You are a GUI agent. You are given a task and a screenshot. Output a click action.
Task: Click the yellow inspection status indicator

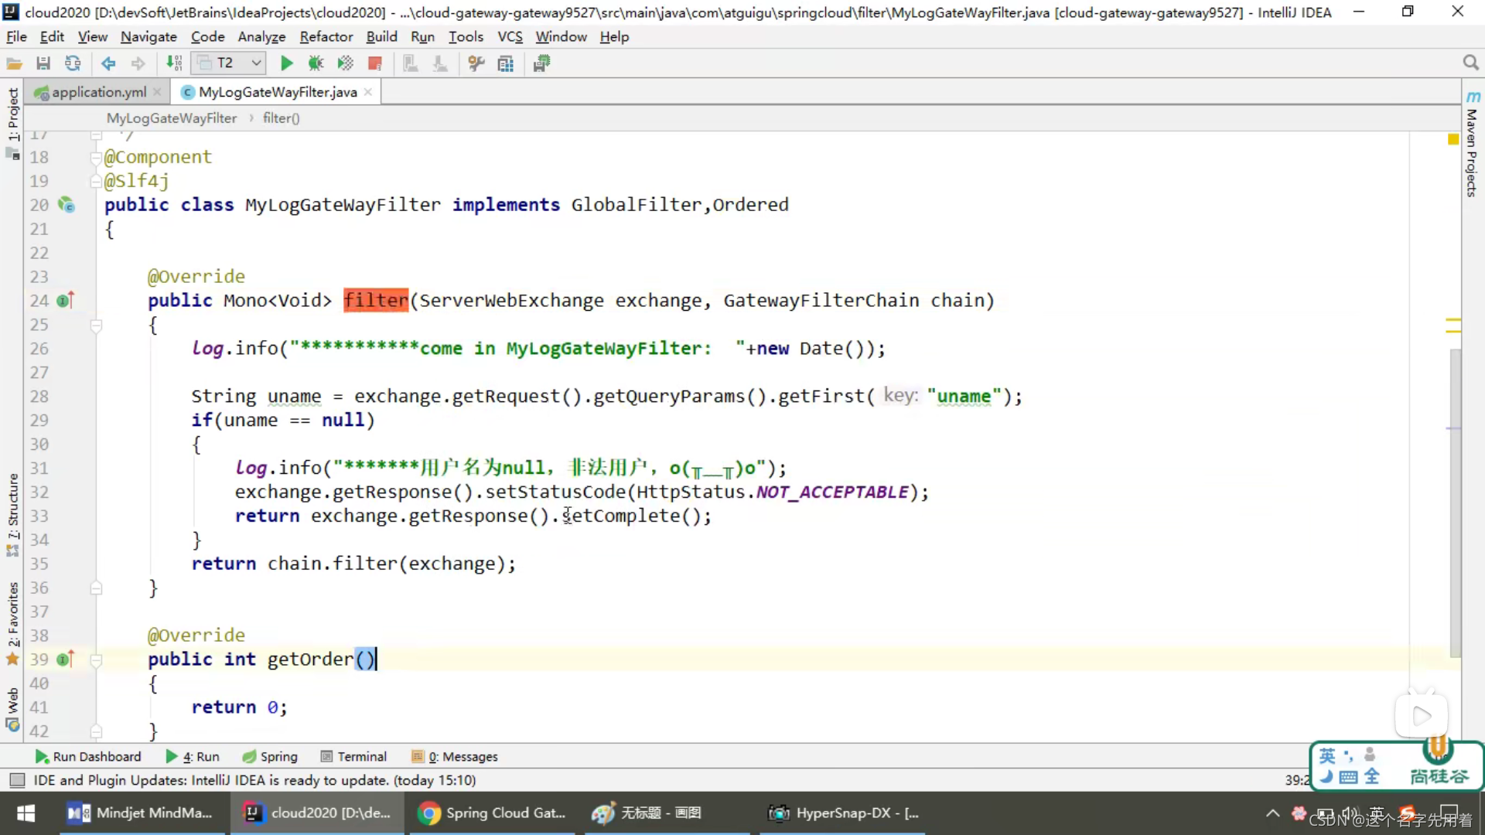1453,139
